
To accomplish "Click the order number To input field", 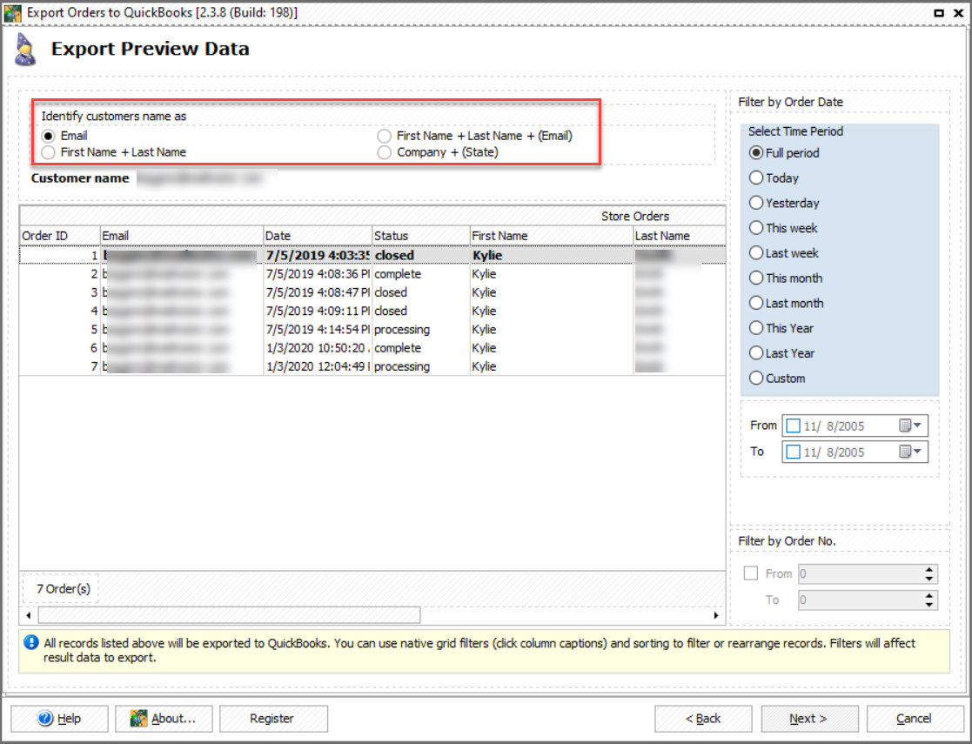I will pyautogui.click(x=859, y=600).
